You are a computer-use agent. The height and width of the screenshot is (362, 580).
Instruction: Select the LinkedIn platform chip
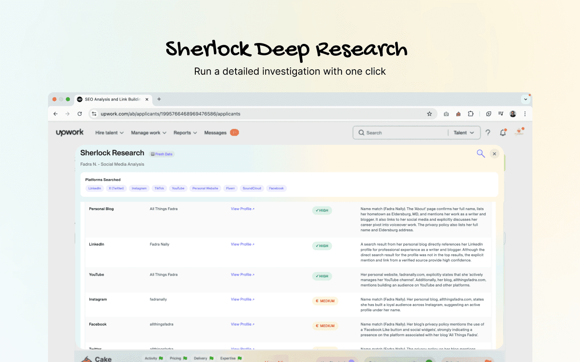click(95, 188)
